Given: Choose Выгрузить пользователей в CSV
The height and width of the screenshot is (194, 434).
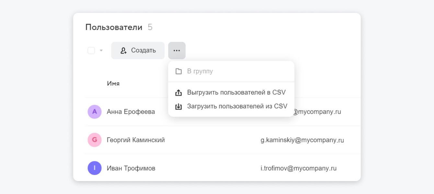Looking at the screenshot, I should point(236,92).
